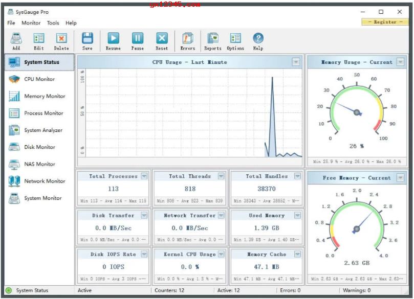Open the Disk IOPS Rate dropdown arrow
The height and width of the screenshot is (299, 414).
tap(144, 254)
